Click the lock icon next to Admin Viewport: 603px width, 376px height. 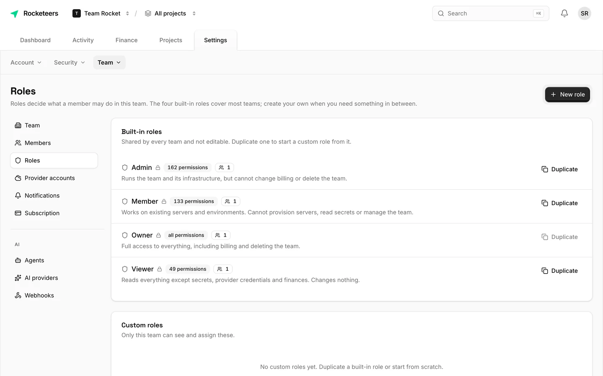[158, 168]
